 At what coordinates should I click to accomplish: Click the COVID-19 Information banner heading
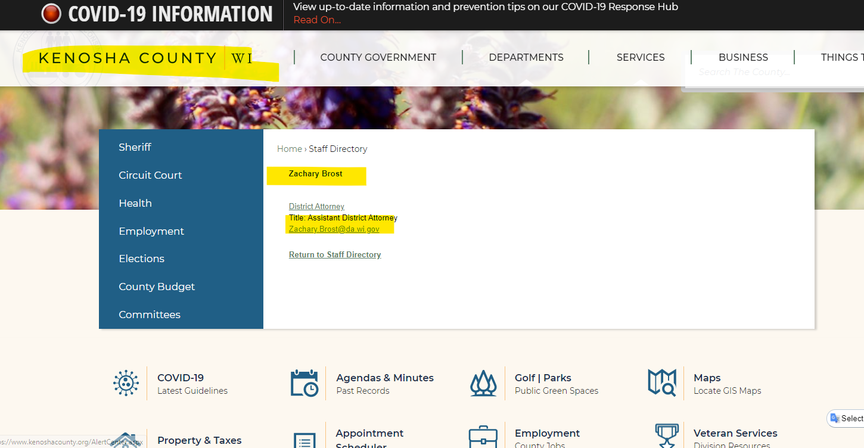coord(170,14)
